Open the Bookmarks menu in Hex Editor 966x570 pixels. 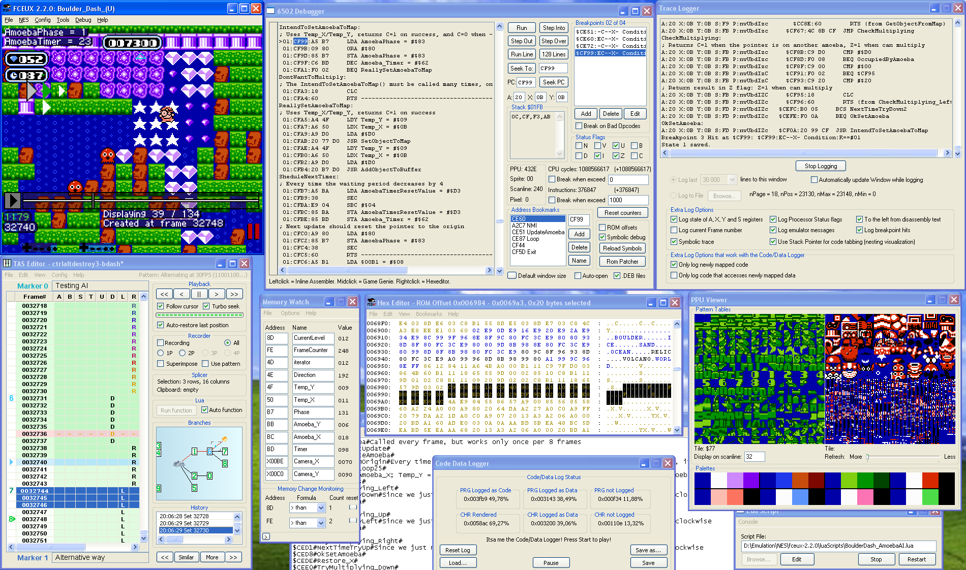click(429, 314)
